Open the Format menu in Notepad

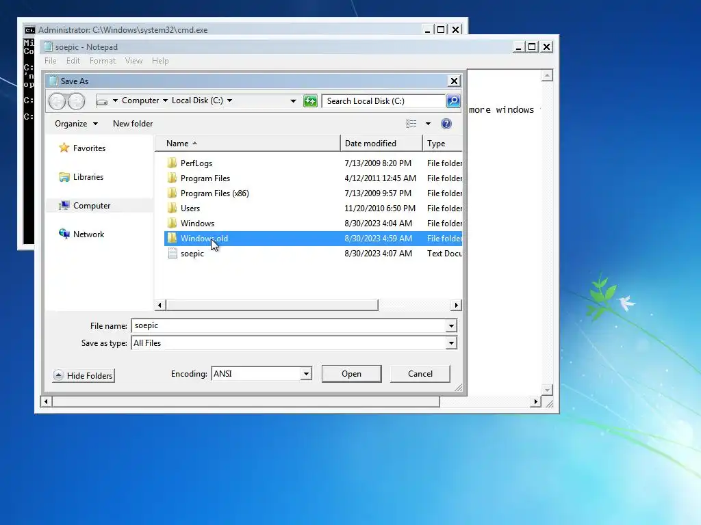[103, 61]
